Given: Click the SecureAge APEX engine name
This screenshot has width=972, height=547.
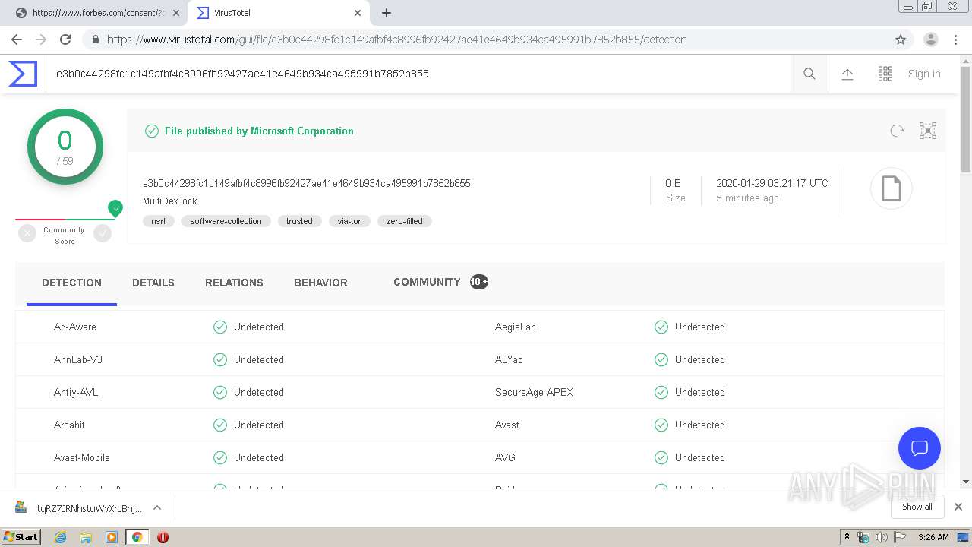Looking at the screenshot, I should pos(534,392).
